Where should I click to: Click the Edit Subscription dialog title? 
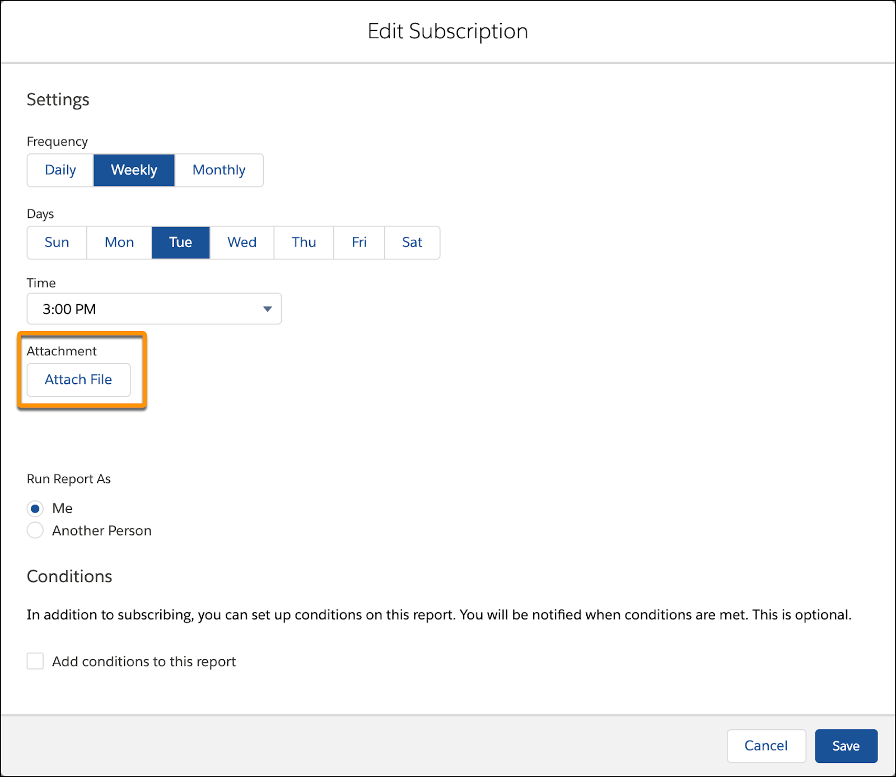click(x=447, y=31)
